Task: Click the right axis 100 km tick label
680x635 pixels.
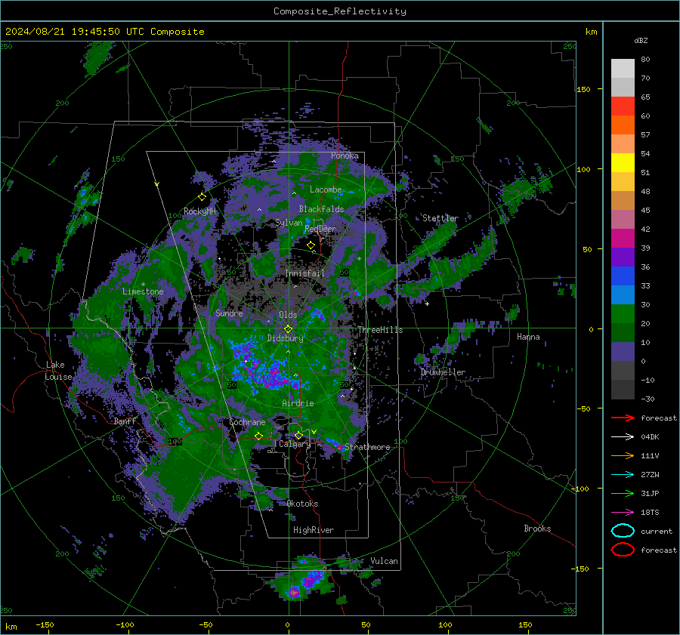Action: (583, 169)
